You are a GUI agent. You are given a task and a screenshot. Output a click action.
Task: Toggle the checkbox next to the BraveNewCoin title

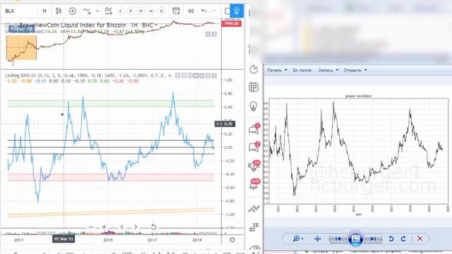[8, 25]
